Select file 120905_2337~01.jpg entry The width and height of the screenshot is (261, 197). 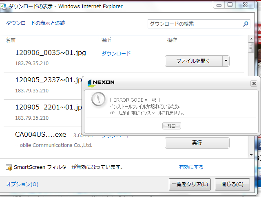click(49, 80)
